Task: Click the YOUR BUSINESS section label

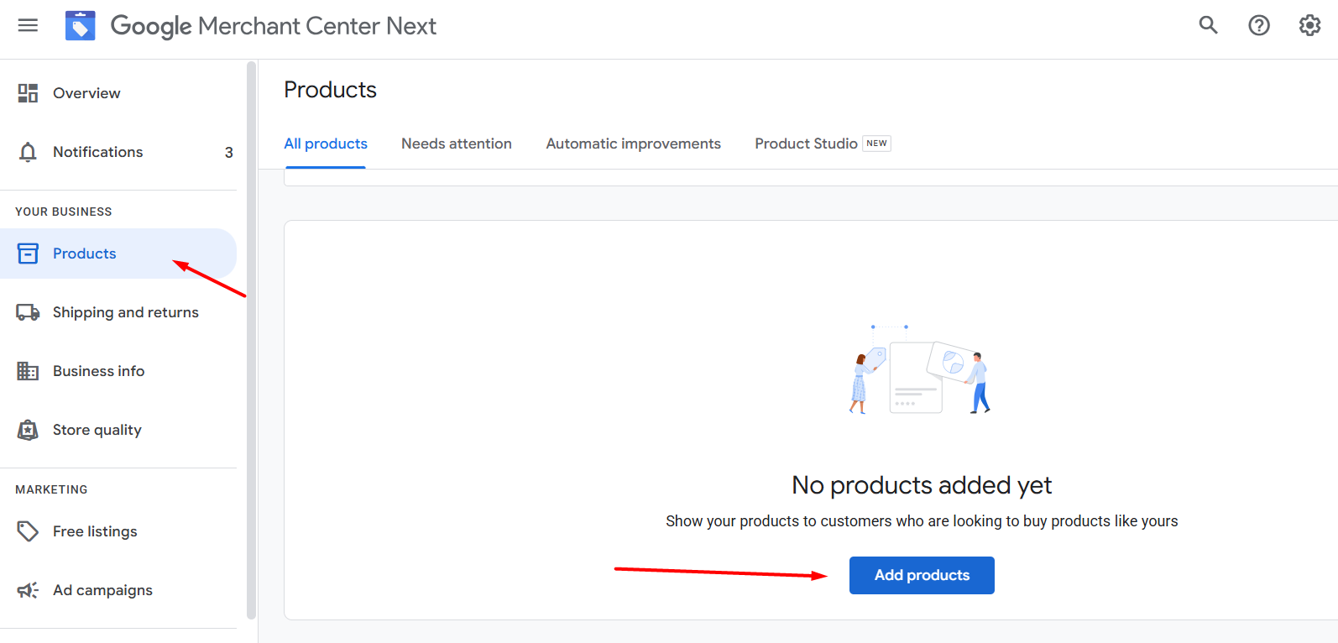Action: tap(64, 212)
